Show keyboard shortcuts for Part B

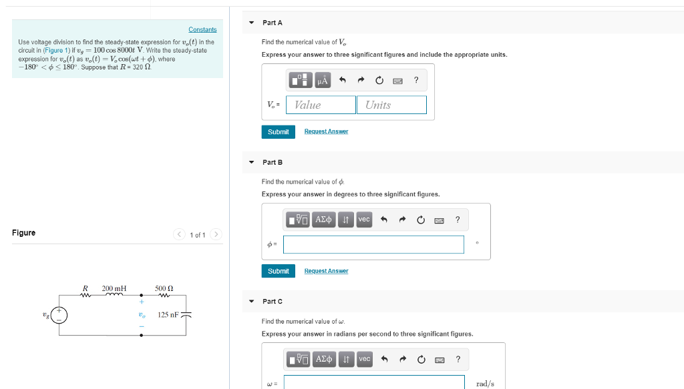click(x=440, y=220)
